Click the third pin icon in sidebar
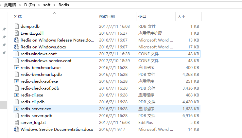Screen dimensions: 242x138 click(x=4, y=45)
